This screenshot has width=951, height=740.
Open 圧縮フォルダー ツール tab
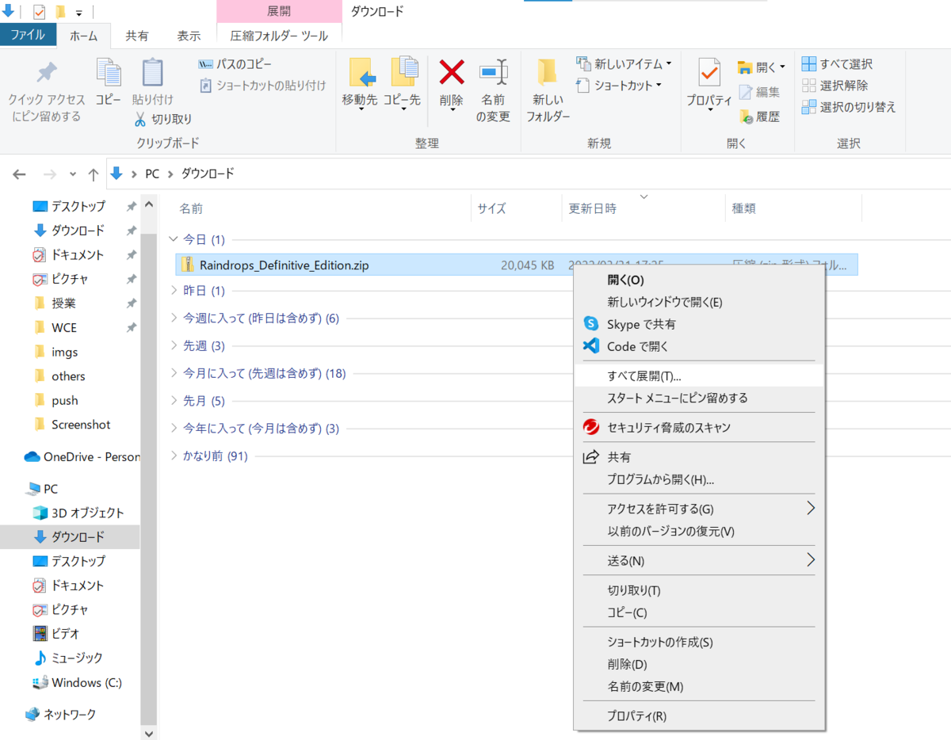pyautogui.click(x=279, y=36)
